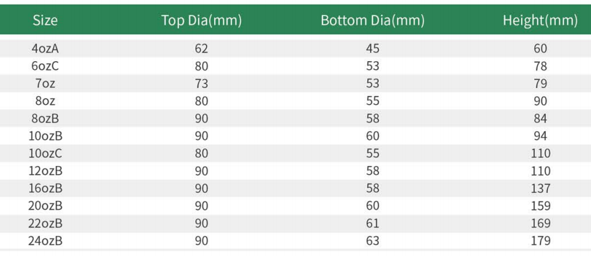The height and width of the screenshot is (256, 591).
Task: Select the 8ozB size cell
Action: click(45, 118)
